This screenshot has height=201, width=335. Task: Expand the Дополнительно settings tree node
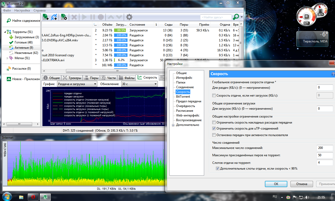click(x=173, y=125)
